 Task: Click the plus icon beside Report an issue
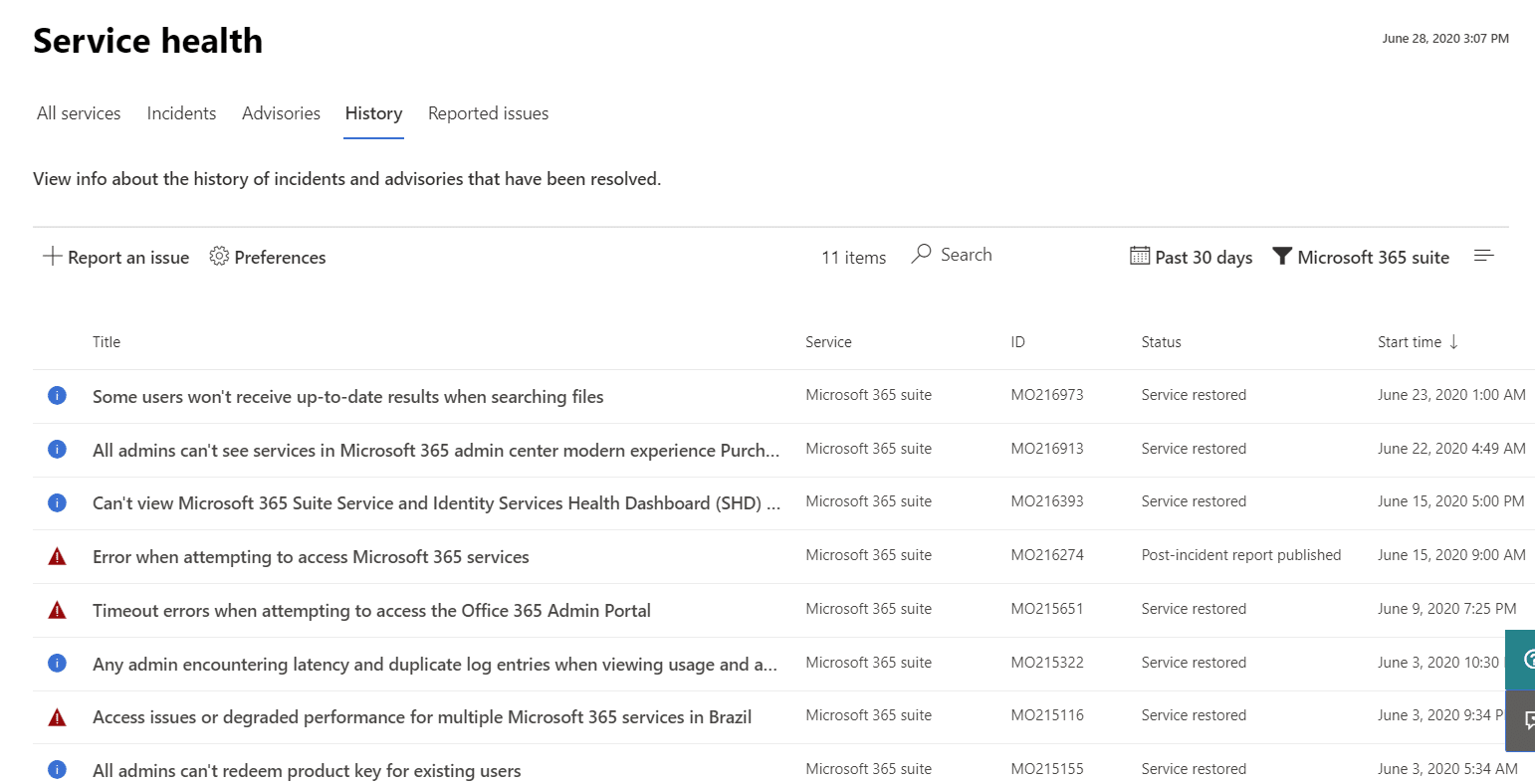[x=52, y=257]
